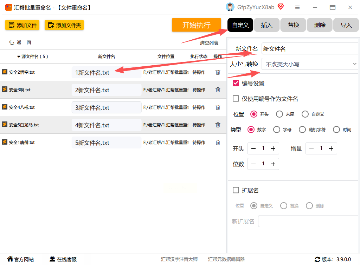Uncheck the 编号设置 checkbox

click(236, 83)
